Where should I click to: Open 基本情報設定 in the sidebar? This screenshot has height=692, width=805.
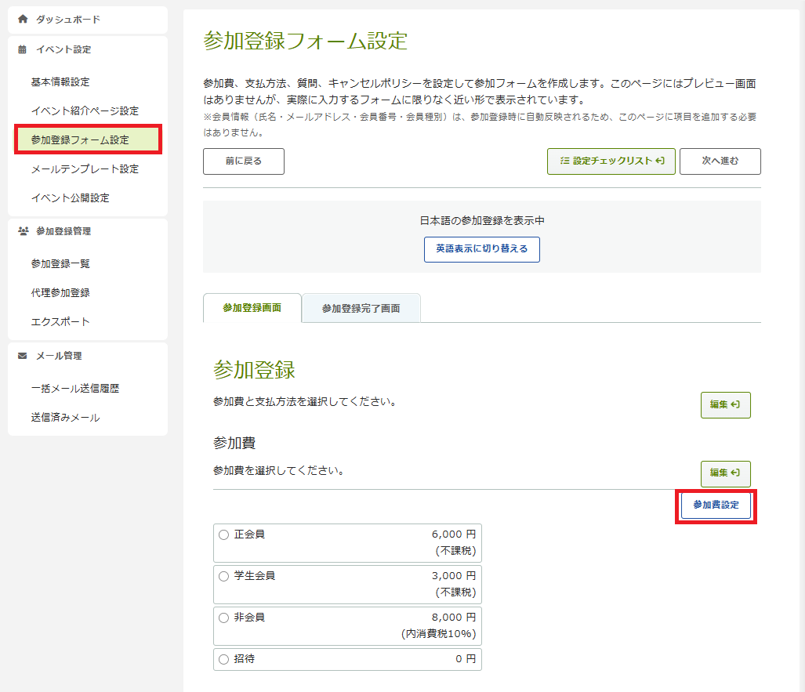60,82
